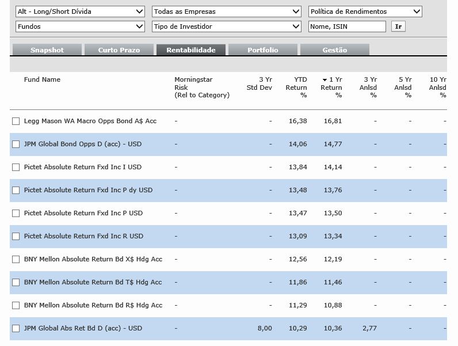Open Pictet Absolute Return Fxd Inc I USD fund

click(x=83, y=167)
